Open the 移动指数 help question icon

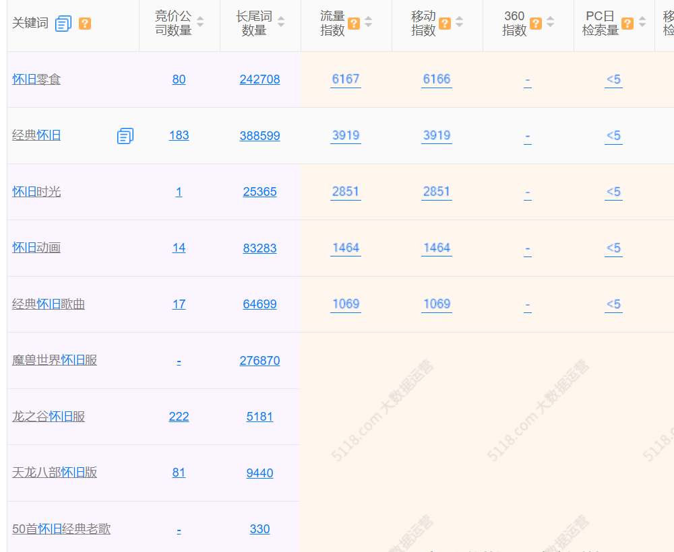click(x=445, y=24)
